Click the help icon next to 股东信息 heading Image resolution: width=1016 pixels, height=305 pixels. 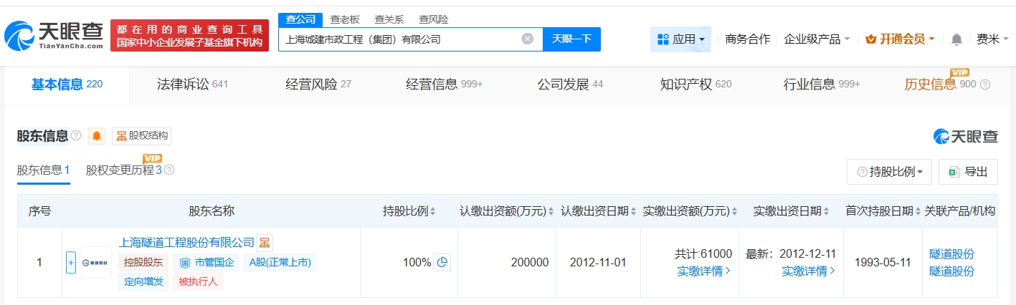click(x=76, y=136)
